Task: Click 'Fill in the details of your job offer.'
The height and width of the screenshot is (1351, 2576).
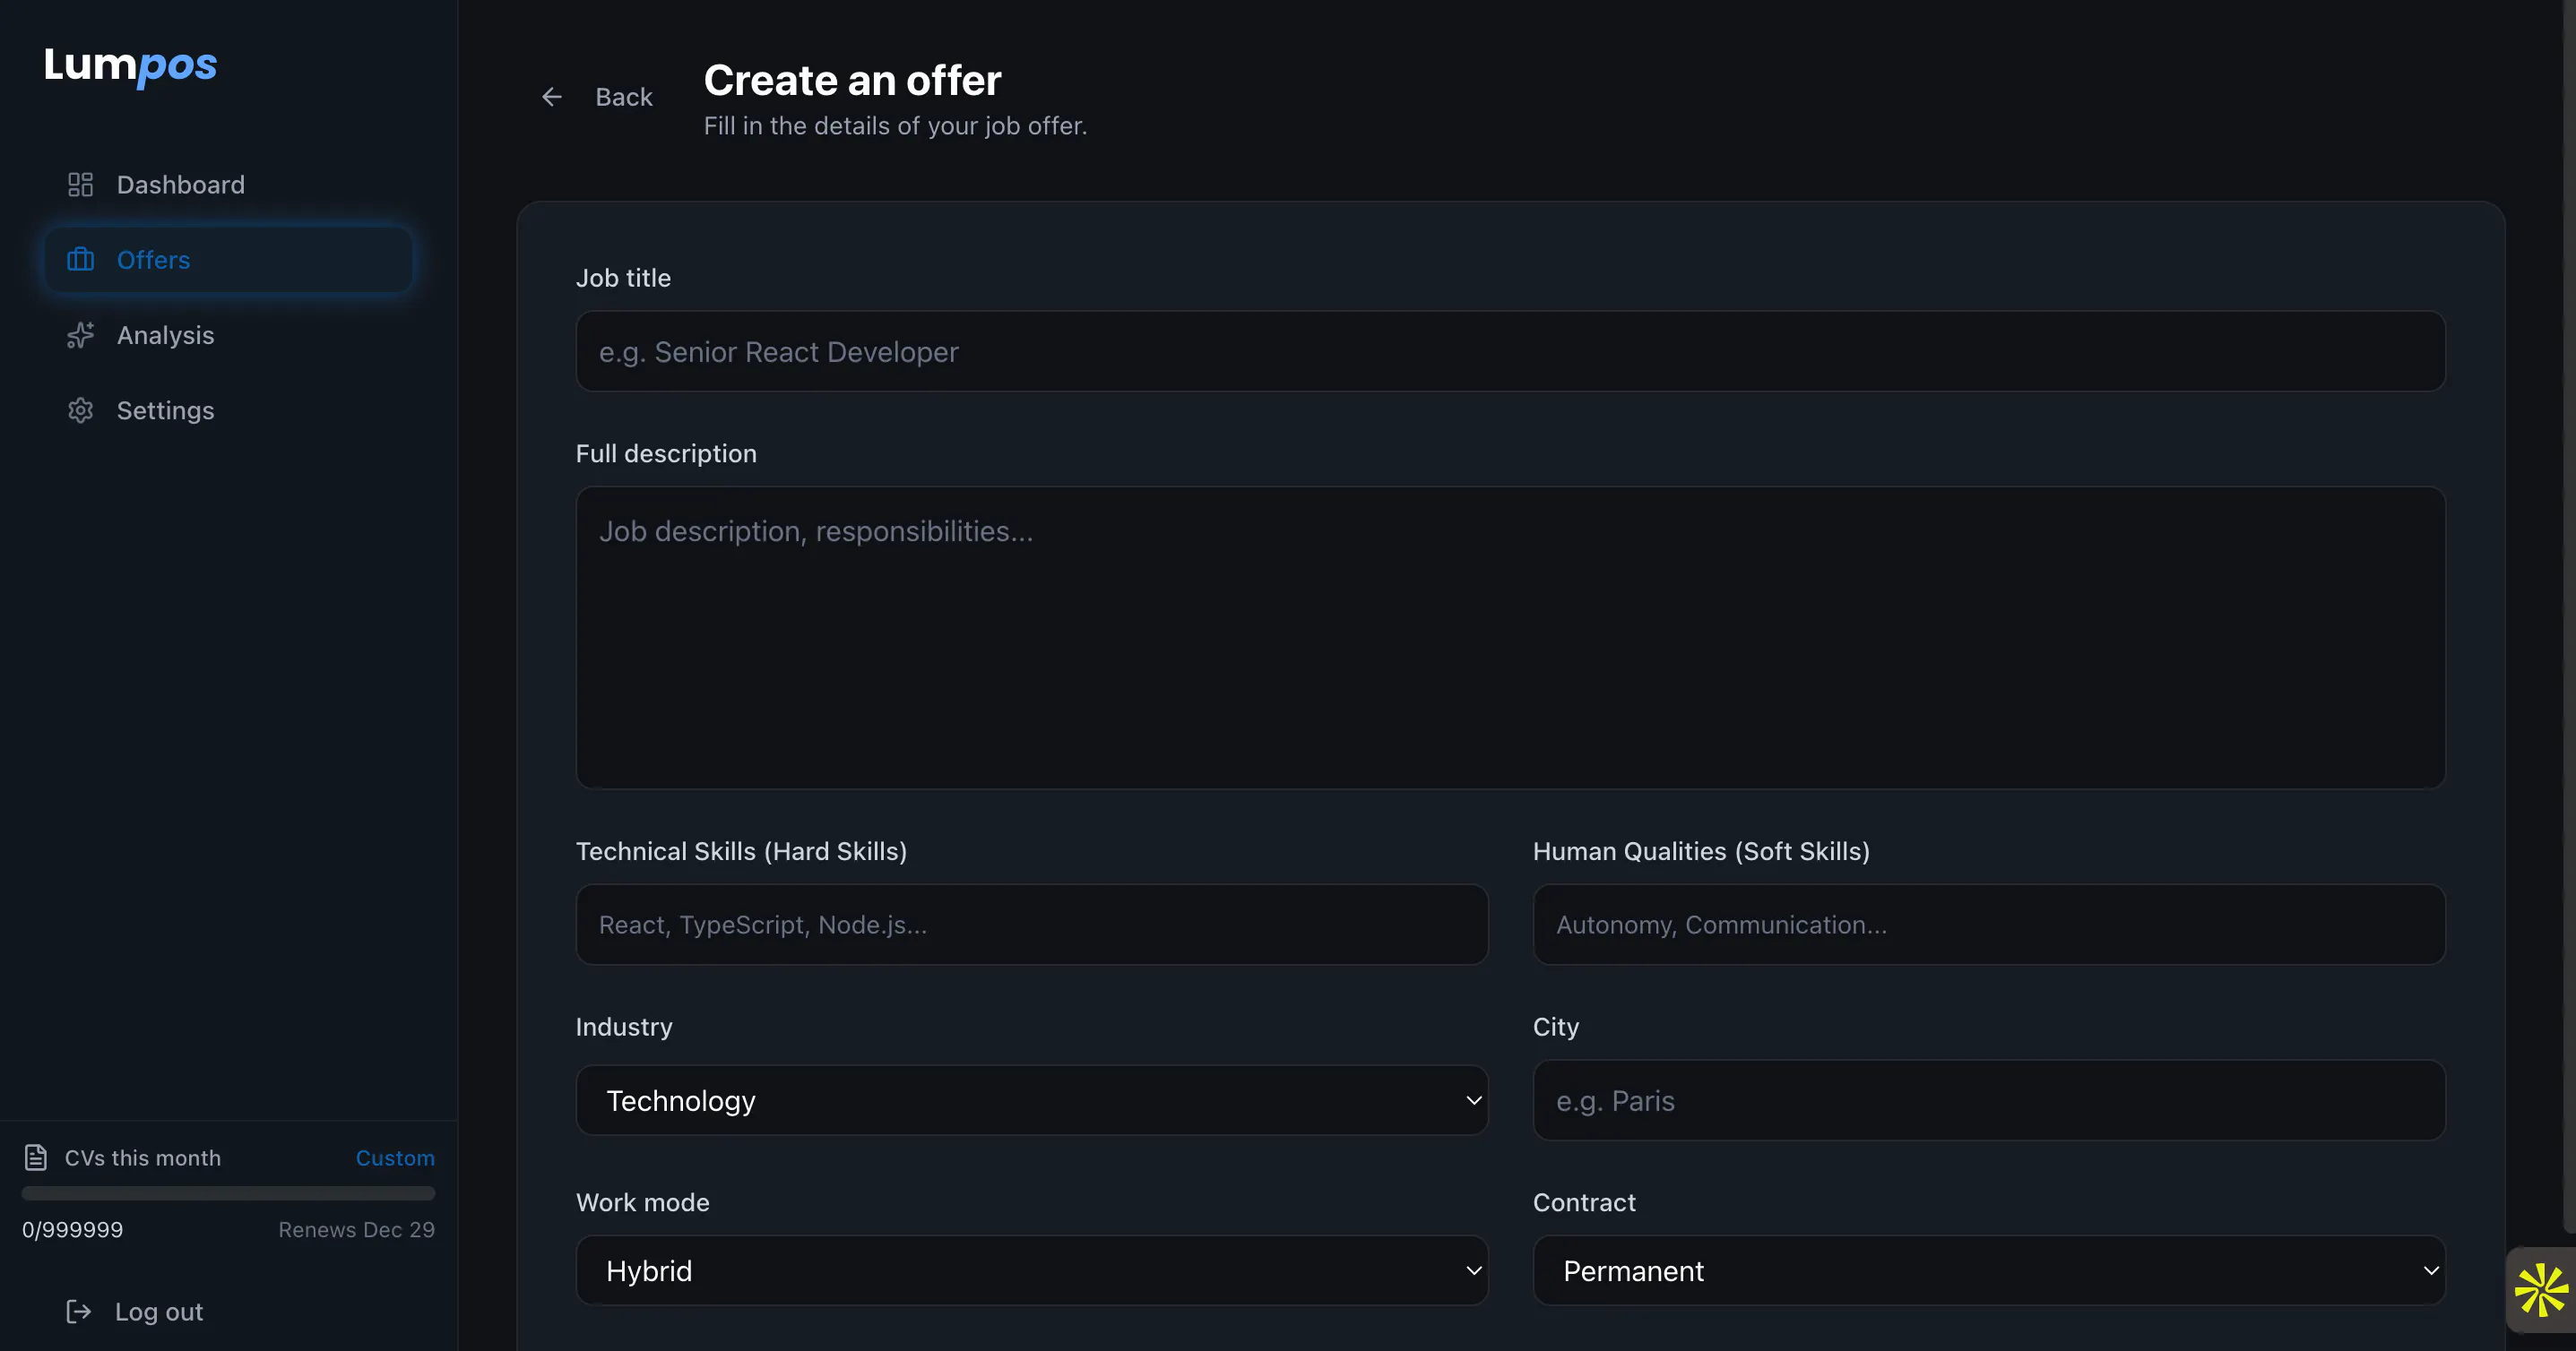Action: pos(895,126)
